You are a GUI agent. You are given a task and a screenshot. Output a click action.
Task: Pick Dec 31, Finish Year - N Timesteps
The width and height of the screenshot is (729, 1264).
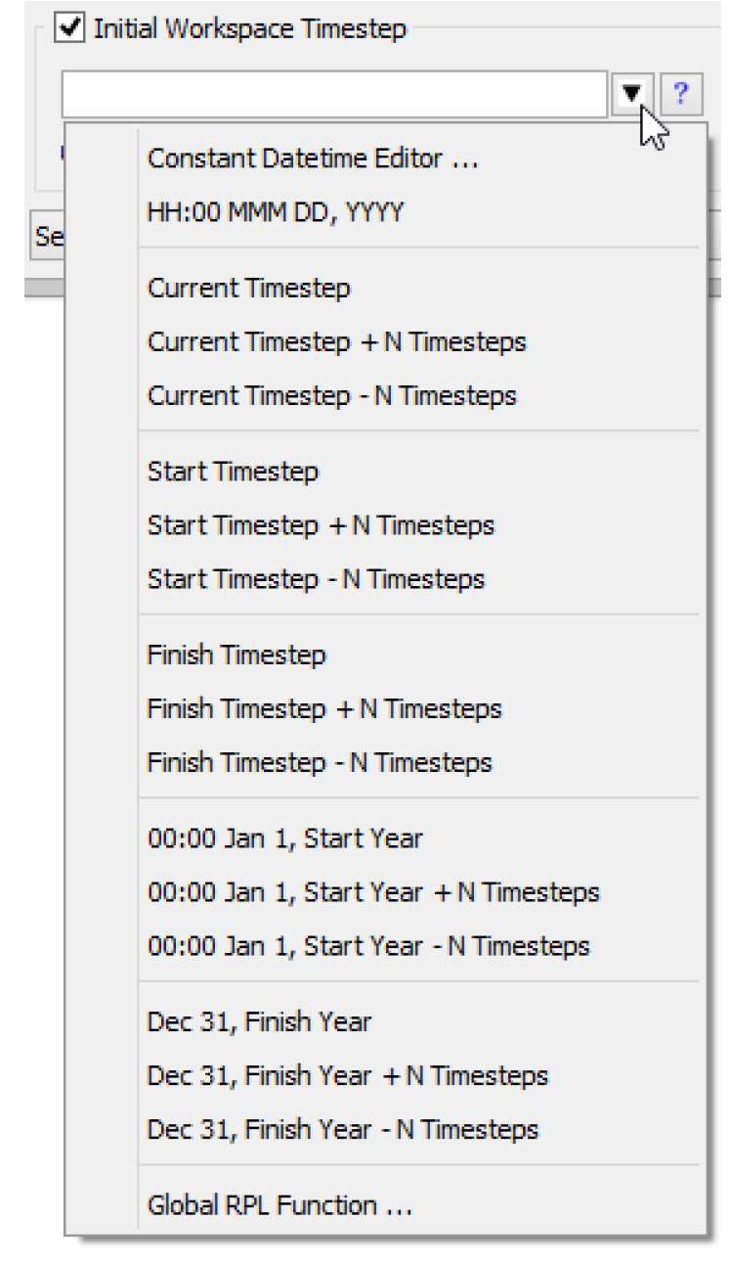coord(343,1130)
